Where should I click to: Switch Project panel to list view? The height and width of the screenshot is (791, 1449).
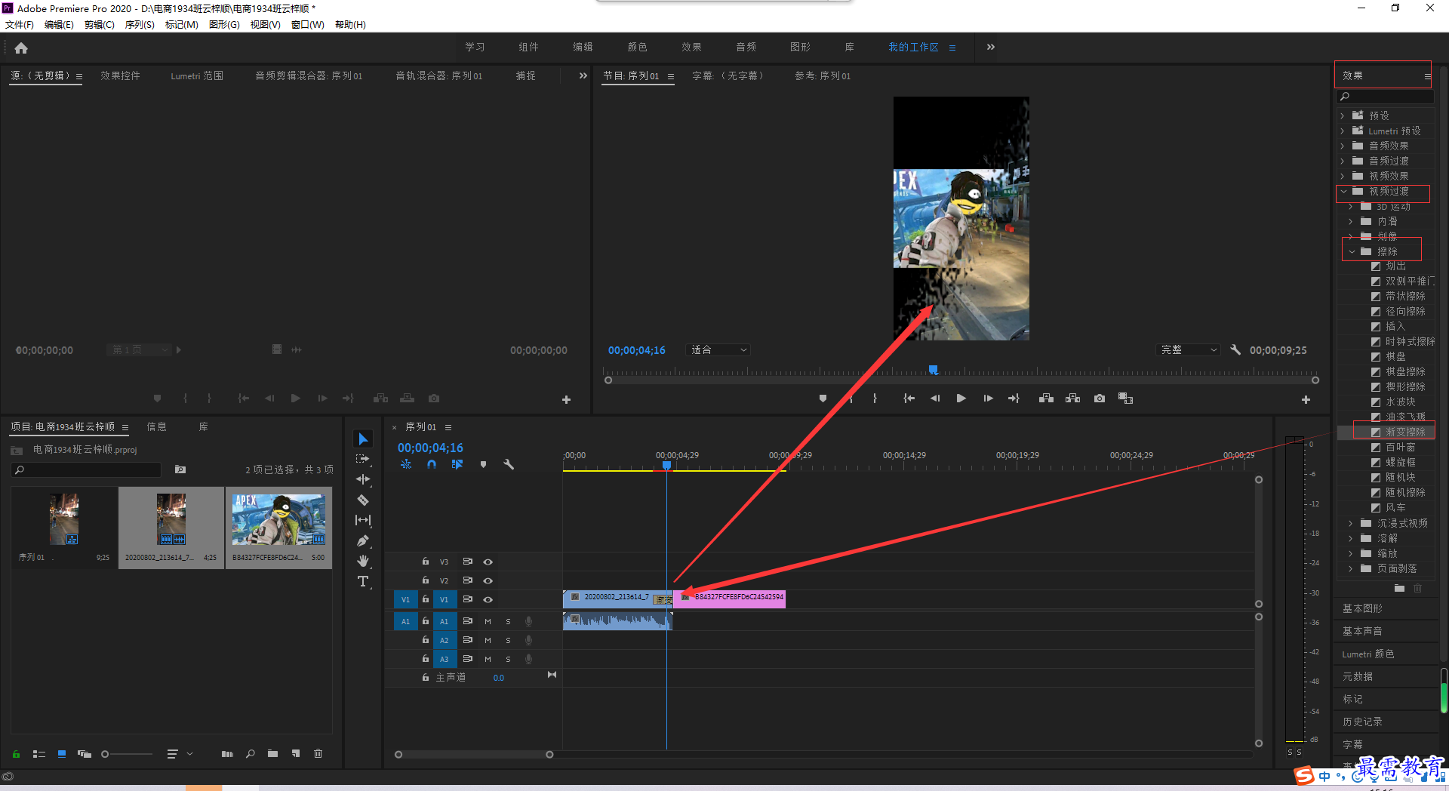[39, 753]
